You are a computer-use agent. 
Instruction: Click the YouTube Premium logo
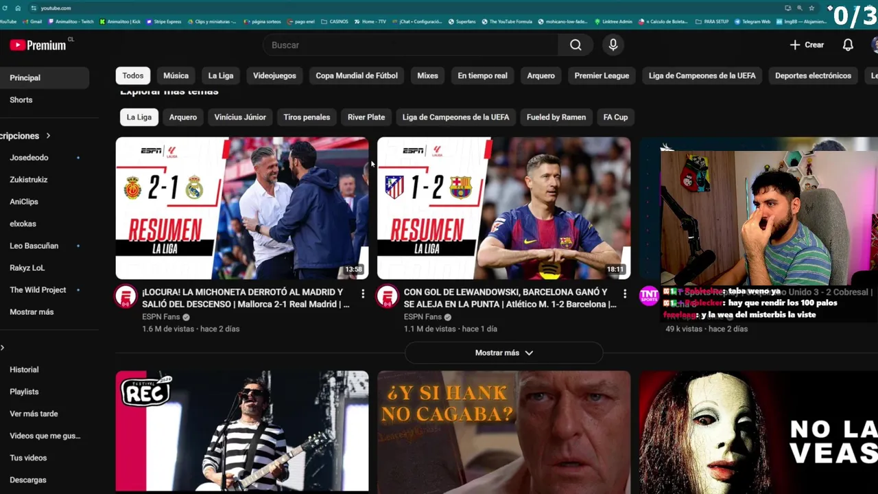pyautogui.click(x=38, y=45)
